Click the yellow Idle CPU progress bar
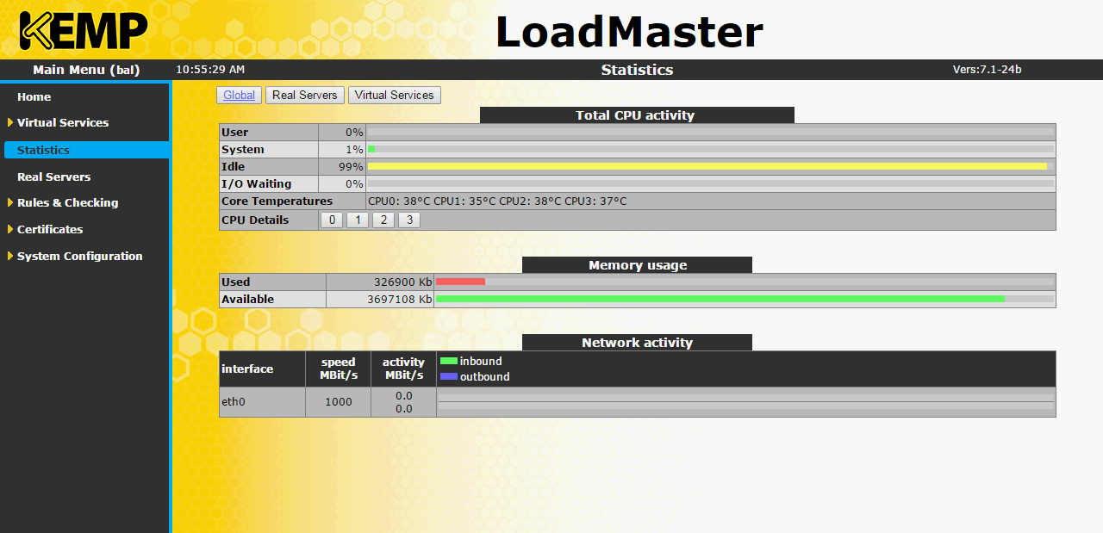Screen dimensions: 1103x533 coord(707,166)
